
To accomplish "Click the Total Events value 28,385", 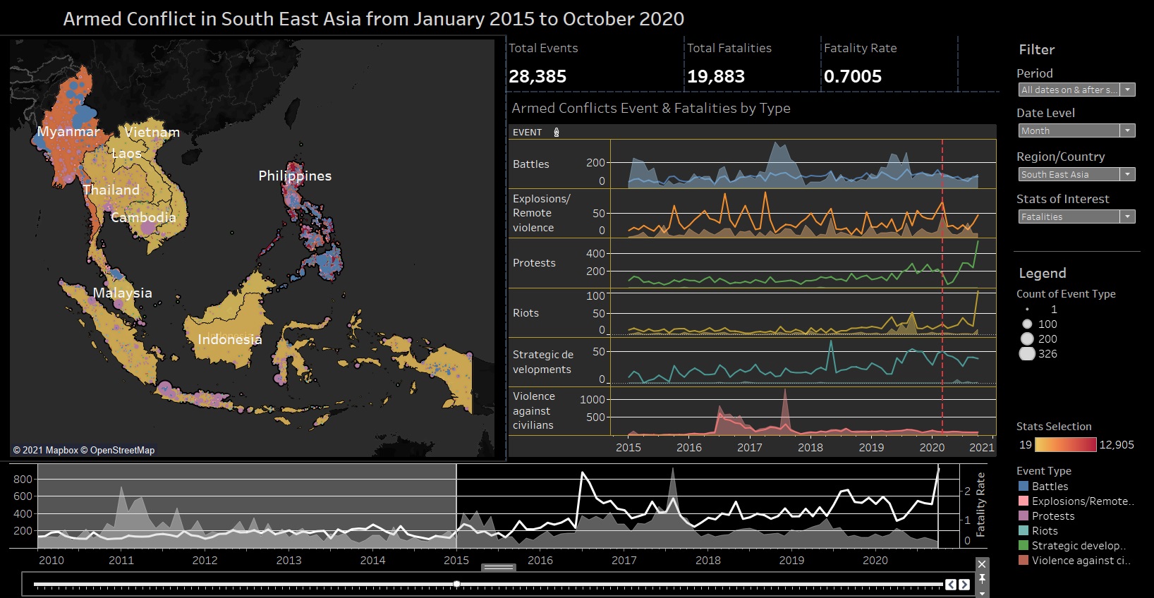I will (537, 76).
